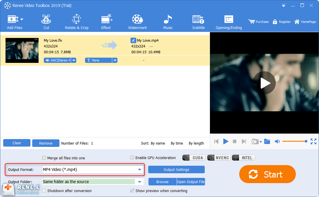
Task: Start the conversion
Action: 267,174
